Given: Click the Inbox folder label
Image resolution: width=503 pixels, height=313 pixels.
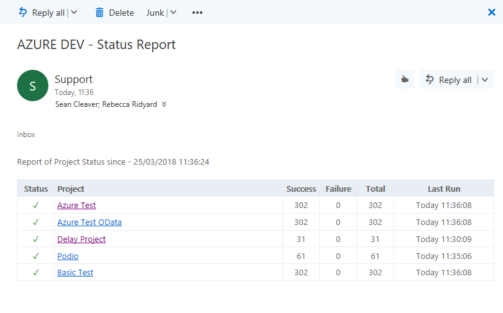Looking at the screenshot, I should tap(26, 135).
